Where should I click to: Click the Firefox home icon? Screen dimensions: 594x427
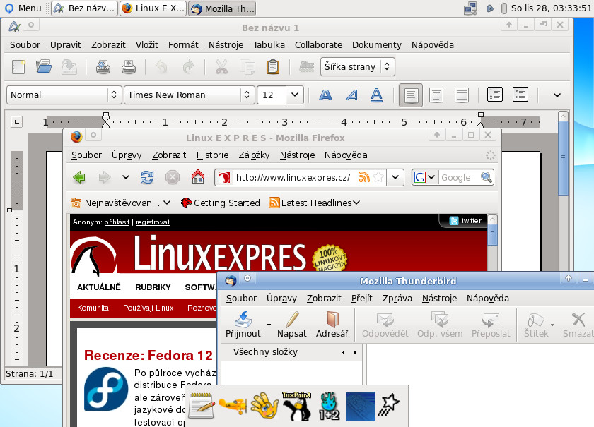click(198, 177)
